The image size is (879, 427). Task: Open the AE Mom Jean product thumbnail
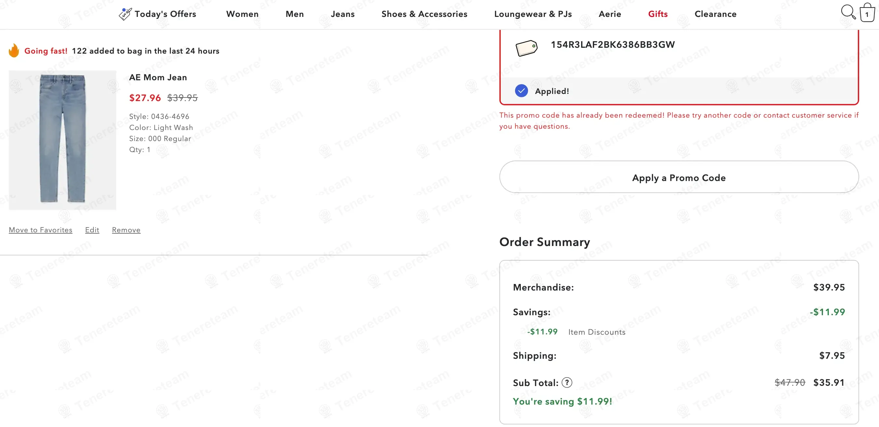pos(63,140)
